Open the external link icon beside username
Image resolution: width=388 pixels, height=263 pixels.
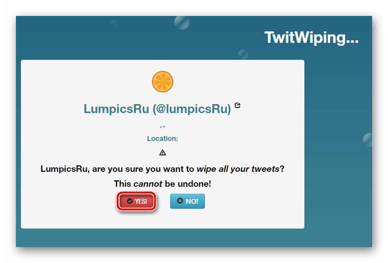coord(238,105)
